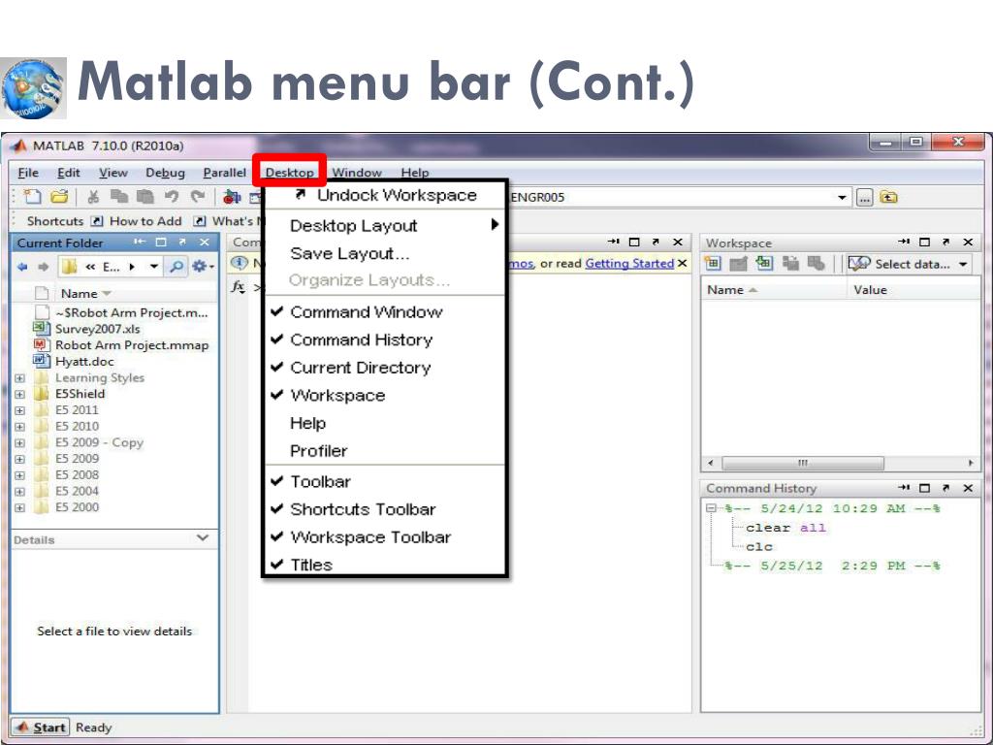The image size is (993, 745).
Task: Undock the Current Folder panel
Action: click(x=182, y=242)
